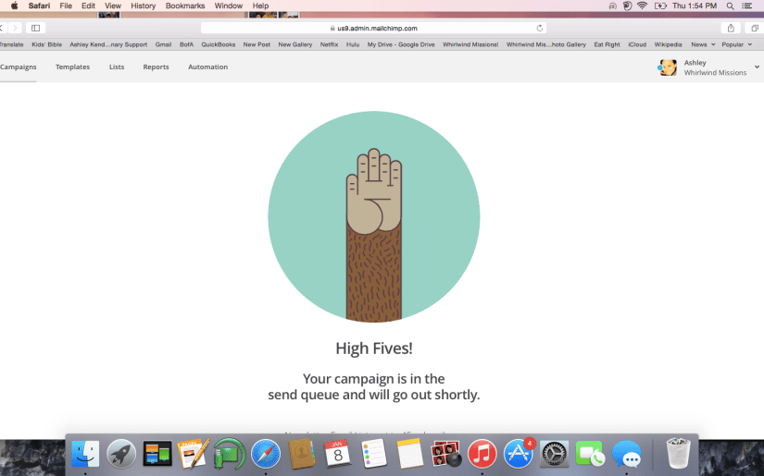The height and width of the screenshot is (476, 764).
Task: Launch Launchpad rocket icon in dock
Action: pyautogui.click(x=120, y=454)
